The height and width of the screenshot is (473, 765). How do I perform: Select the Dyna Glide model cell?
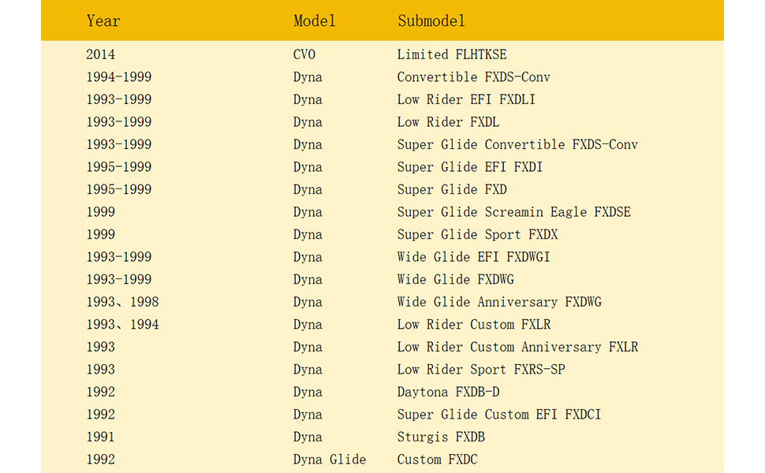tap(330, 460)
